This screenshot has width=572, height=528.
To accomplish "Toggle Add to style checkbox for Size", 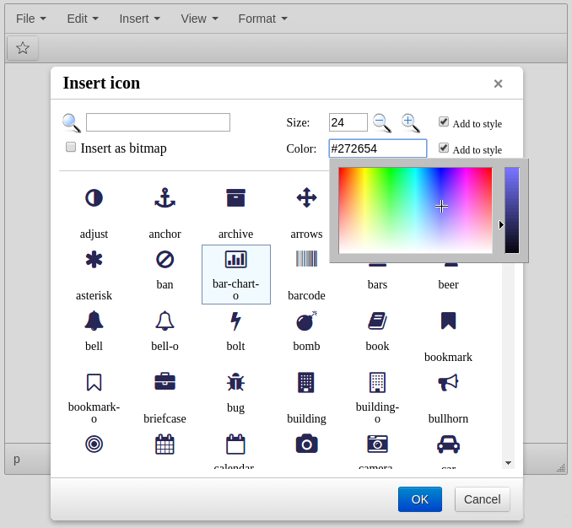I will tap(444, 121).
